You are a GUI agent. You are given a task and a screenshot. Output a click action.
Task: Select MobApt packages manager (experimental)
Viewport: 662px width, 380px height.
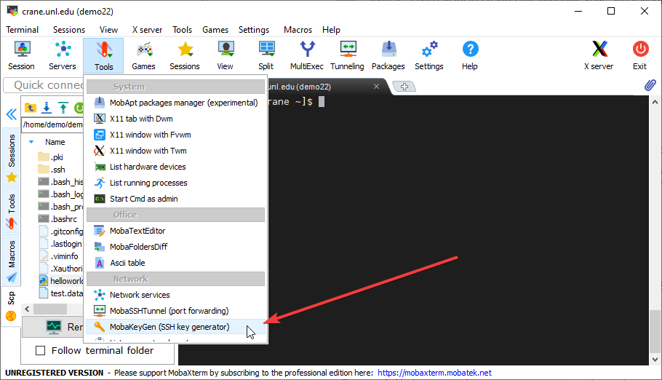pos(176,103)
